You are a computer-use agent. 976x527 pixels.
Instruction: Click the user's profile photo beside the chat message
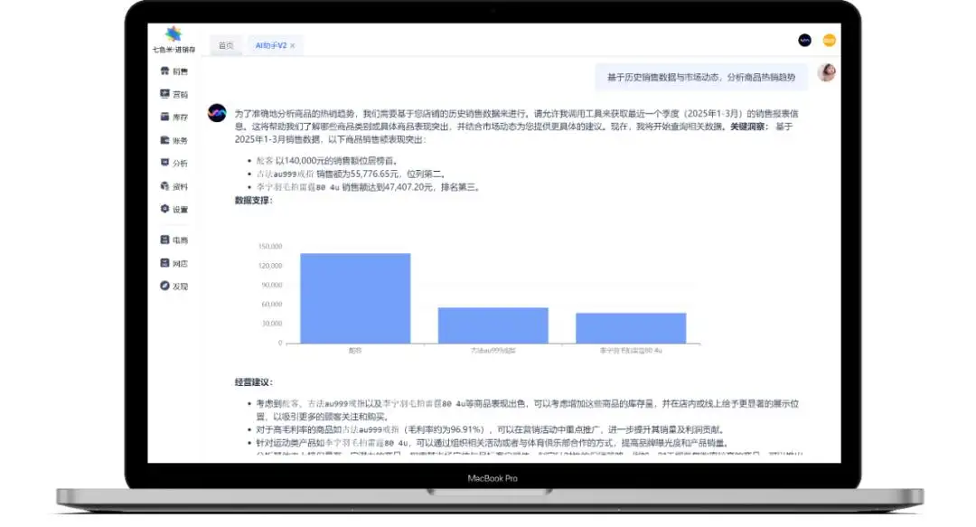[x=826, y=72]
